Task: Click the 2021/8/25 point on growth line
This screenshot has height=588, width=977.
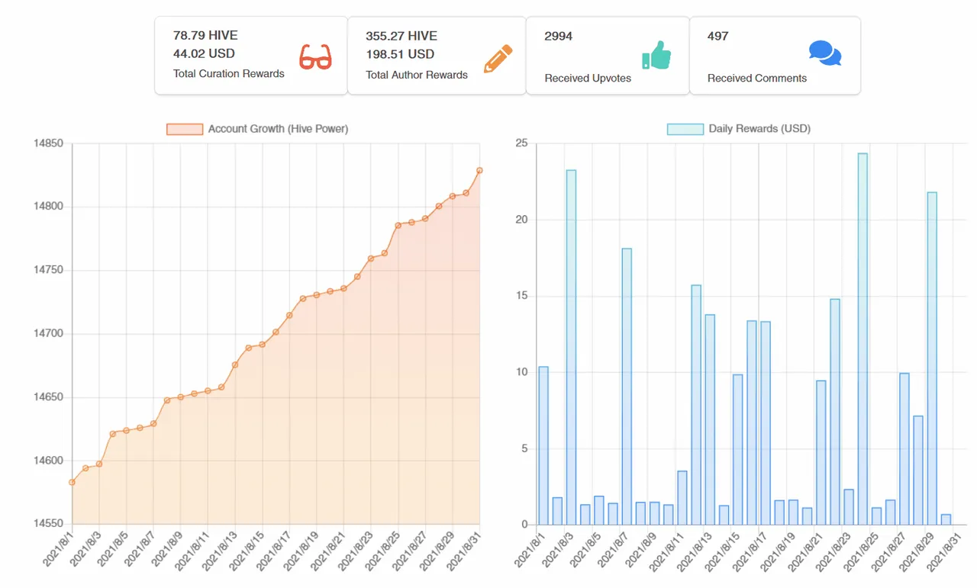Action: pos(398,225)
